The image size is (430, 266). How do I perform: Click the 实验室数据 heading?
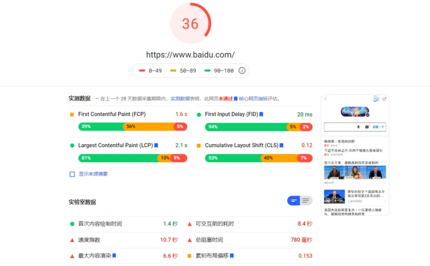[x=82, y=202]
